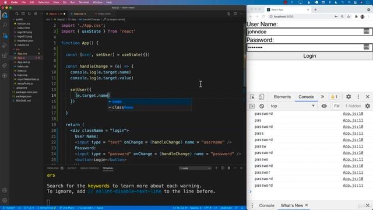Open terminal selector dropdown in VS Code panel
Viewport: 373px width, 210px height.
(x=195, y=168)
